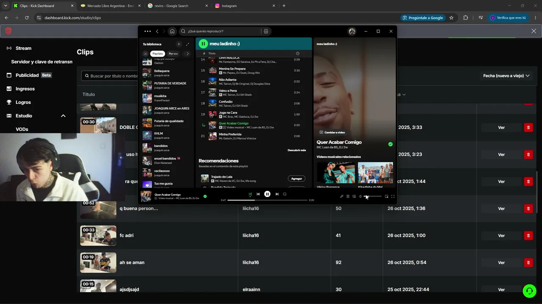The height and width of the screenshot is (304, 542).
Task: Mute Spotify with the speaker icon
Action: [x=360, y=196]
